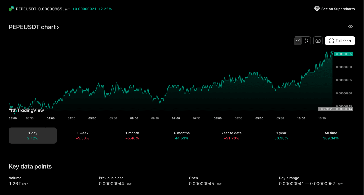This screenshot has height=195, width=364.
Task: Select the 1 day range tab
Action: tap(33, 136)
